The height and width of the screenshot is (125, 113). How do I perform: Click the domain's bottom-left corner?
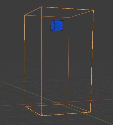(x=25, y=106)
